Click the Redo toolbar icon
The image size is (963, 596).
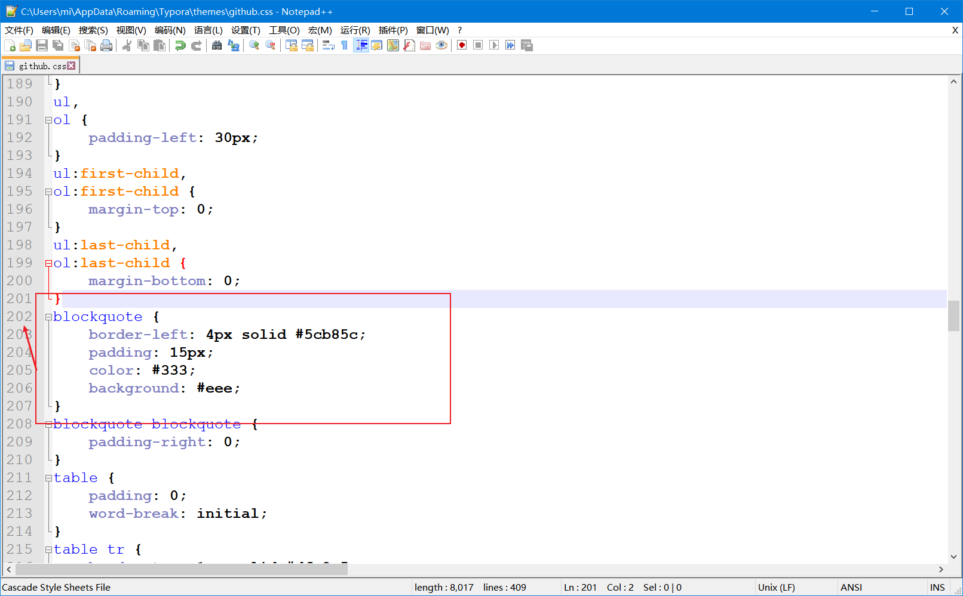click(196, 45)
